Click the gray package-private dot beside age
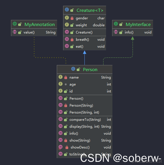 click(x=66, y=84)
